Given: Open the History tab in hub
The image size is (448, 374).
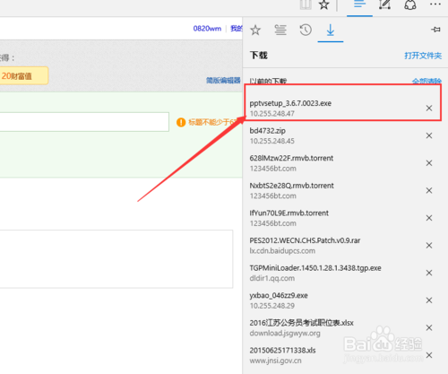Looking at the screenshot, I should tap(306, 30).
